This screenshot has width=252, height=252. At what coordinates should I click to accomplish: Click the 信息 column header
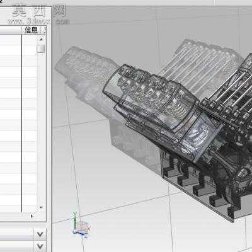pyautogui.click(x=31, y=30)
